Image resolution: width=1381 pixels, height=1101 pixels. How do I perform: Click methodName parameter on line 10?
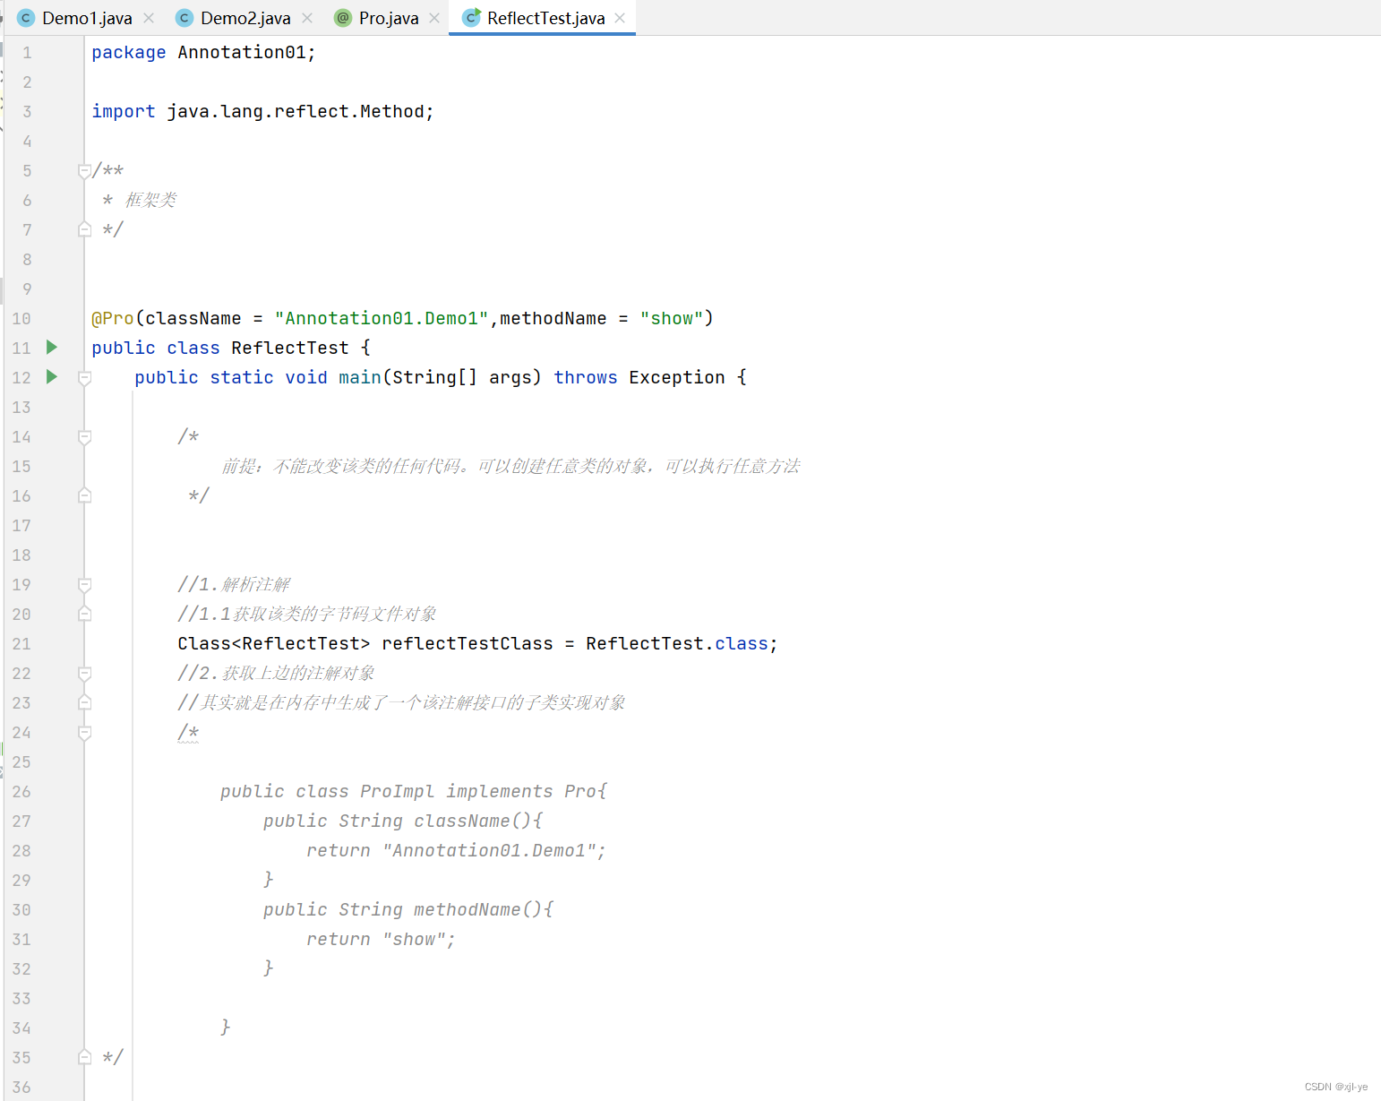pyautogui.click(x=553, y=318)
